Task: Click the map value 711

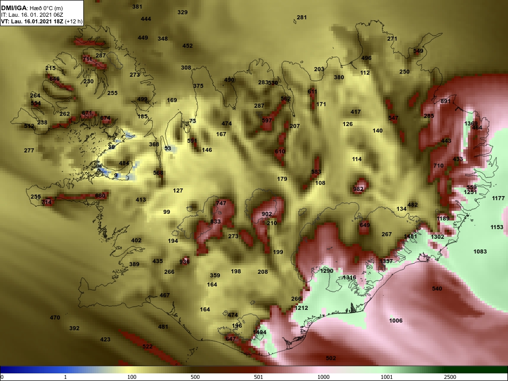Action: [x=87, y=59]
